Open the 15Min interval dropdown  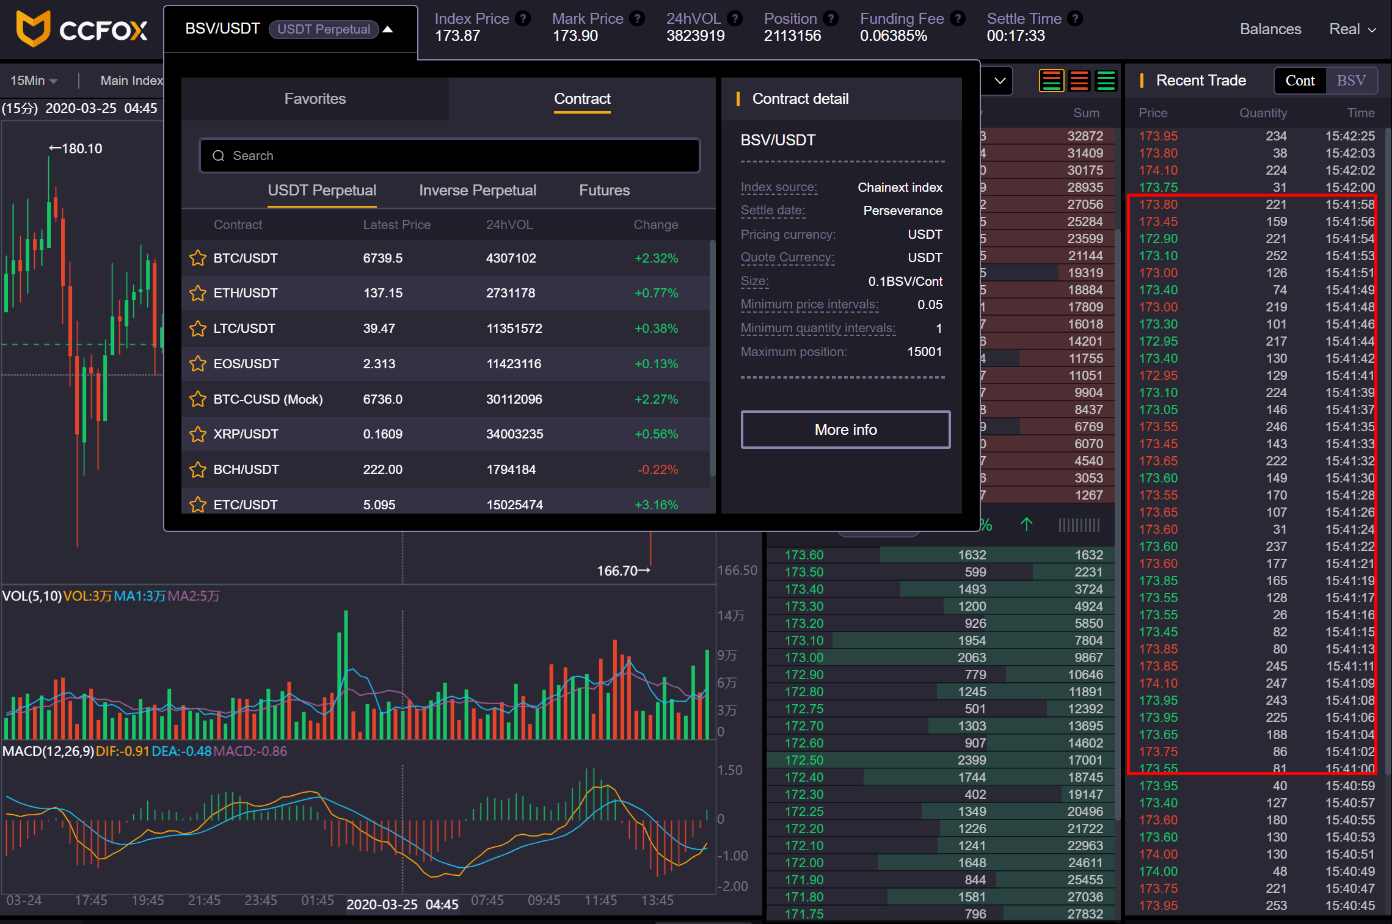pos(34,81)
